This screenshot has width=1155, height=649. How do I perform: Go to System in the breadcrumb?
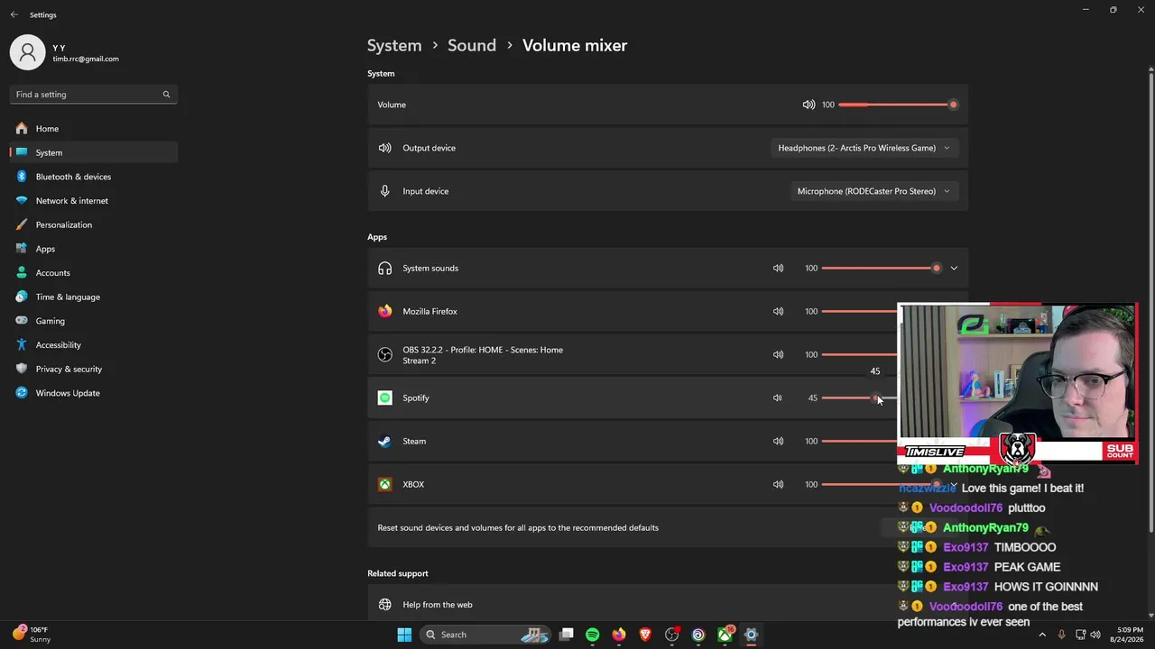point(394,45)
